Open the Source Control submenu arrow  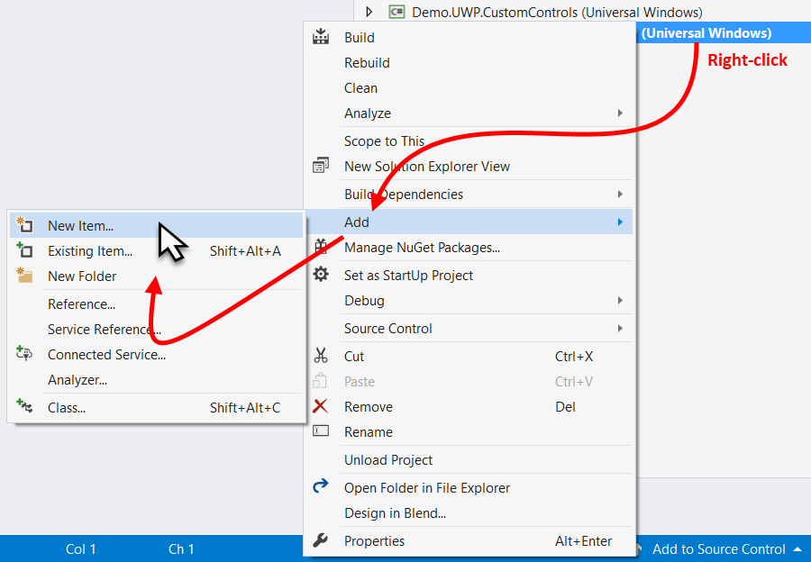620,329
